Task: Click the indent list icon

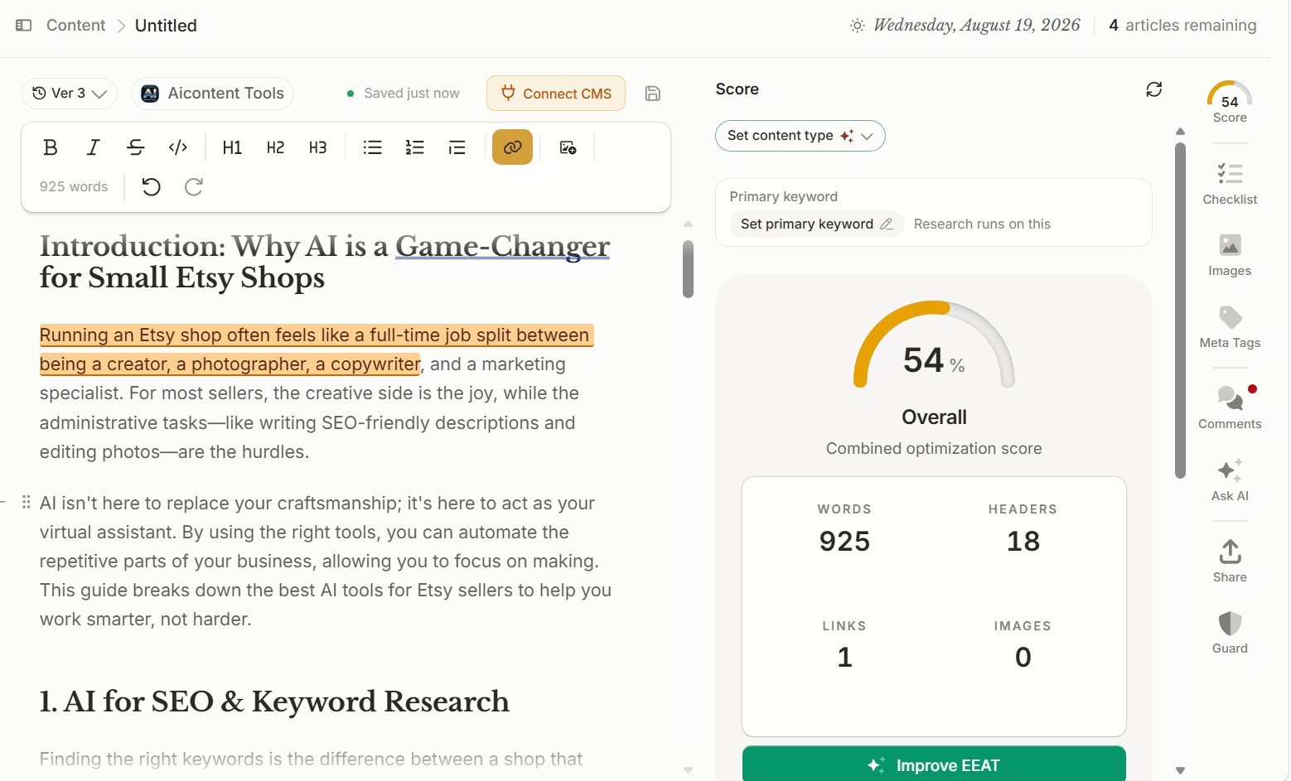Action: coord(457,147)
